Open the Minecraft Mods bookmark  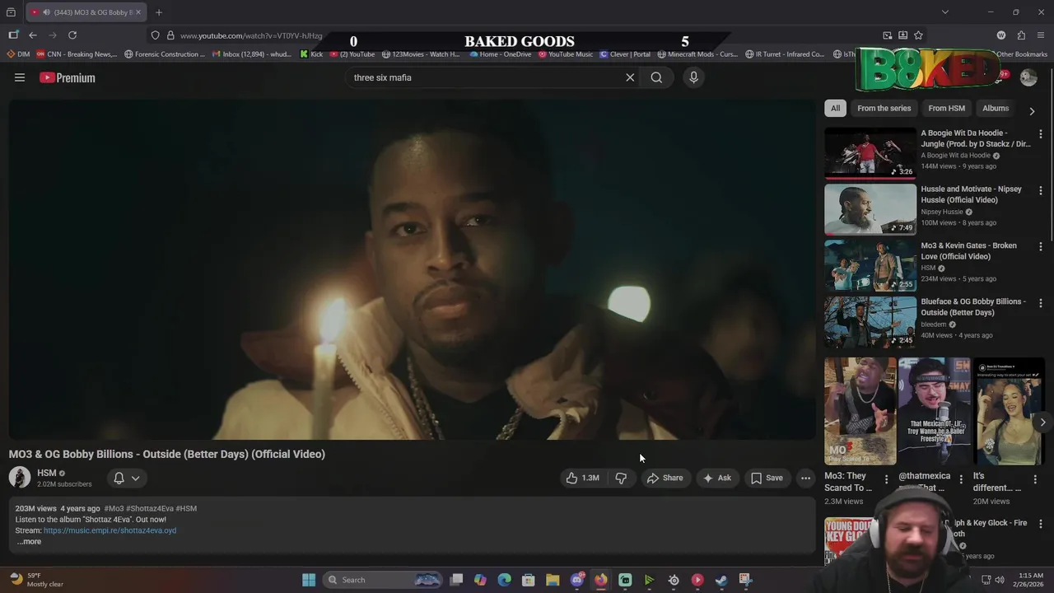698,54
